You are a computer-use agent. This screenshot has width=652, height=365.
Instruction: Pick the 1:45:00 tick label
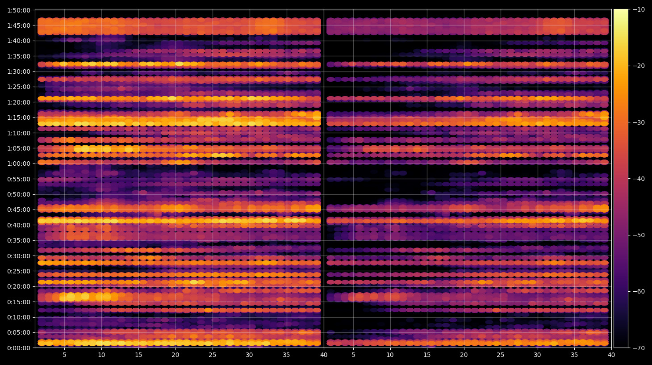pos(19,25)
